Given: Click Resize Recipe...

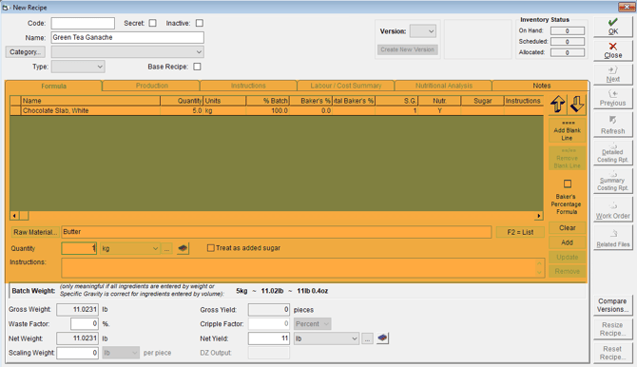Looking at the screenshot, I should 612,329.
